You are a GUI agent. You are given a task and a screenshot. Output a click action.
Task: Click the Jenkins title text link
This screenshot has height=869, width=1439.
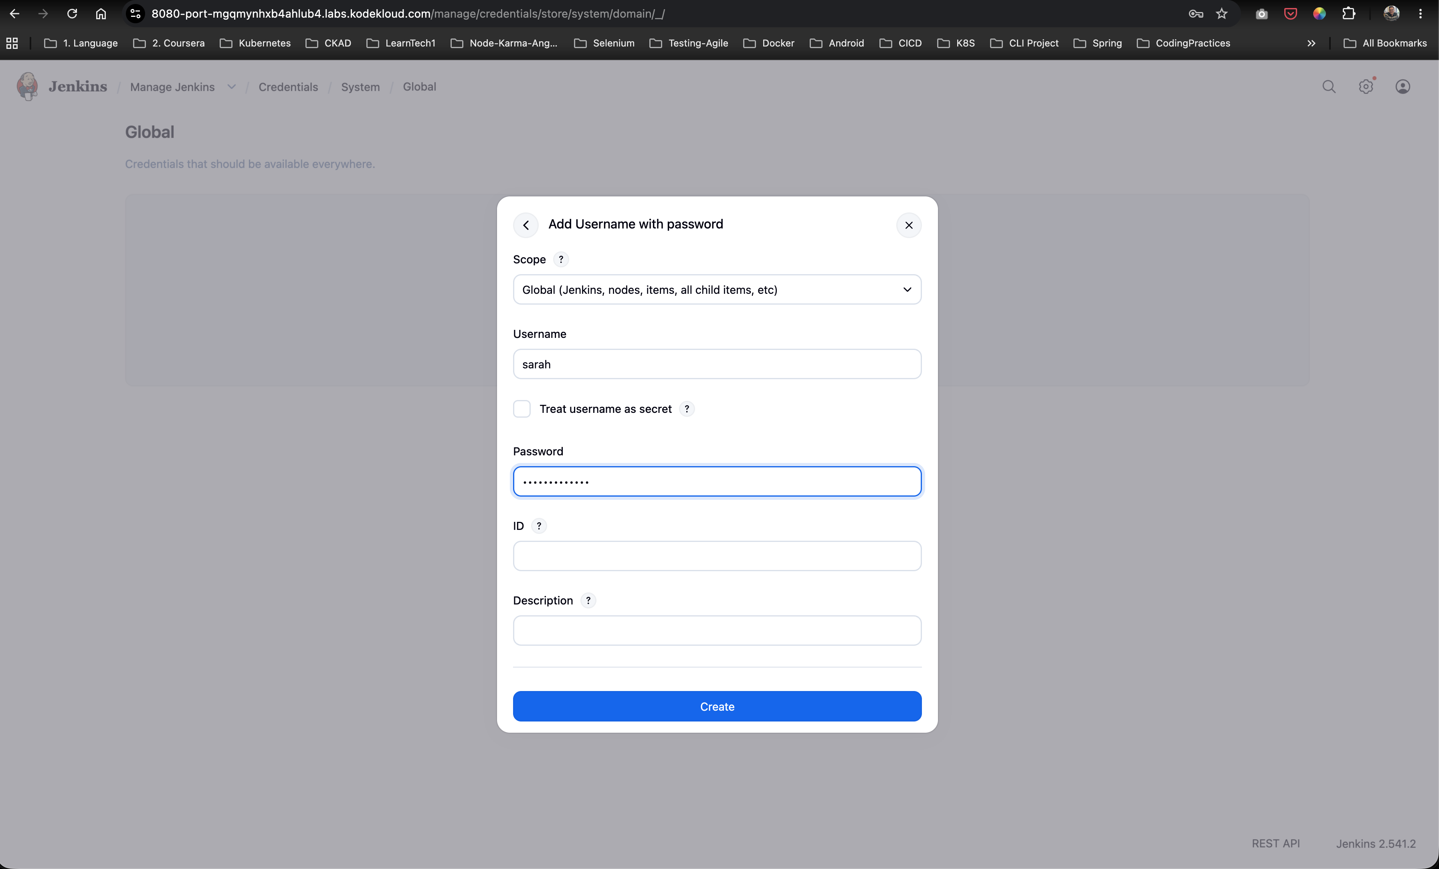[78, 87]
